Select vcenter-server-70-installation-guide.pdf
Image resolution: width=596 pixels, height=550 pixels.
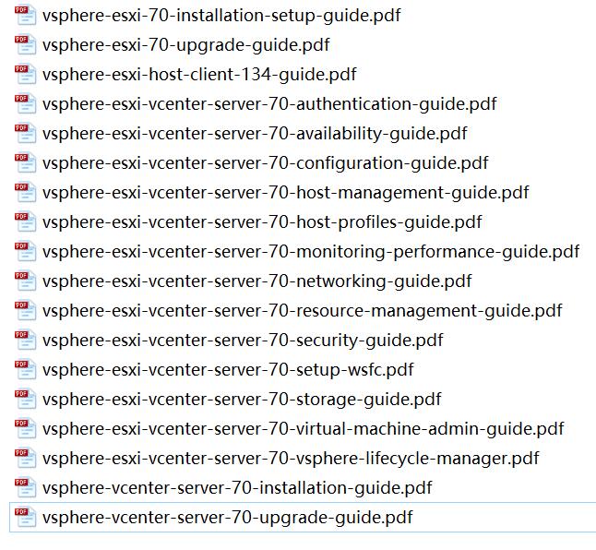(237, 488)
